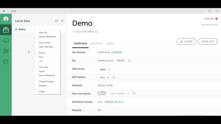Choose Clone Site menu entry
Viewport: 221px width, 124px height.
(x=44, y=67)
